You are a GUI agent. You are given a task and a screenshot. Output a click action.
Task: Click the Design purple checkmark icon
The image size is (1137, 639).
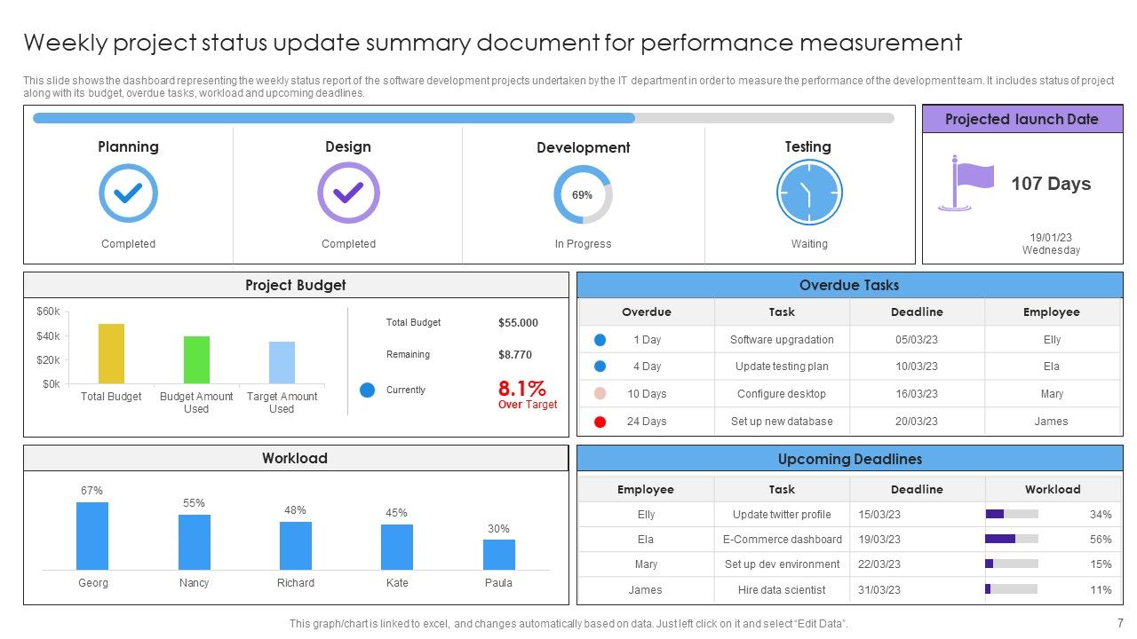(x=348, y=193)
